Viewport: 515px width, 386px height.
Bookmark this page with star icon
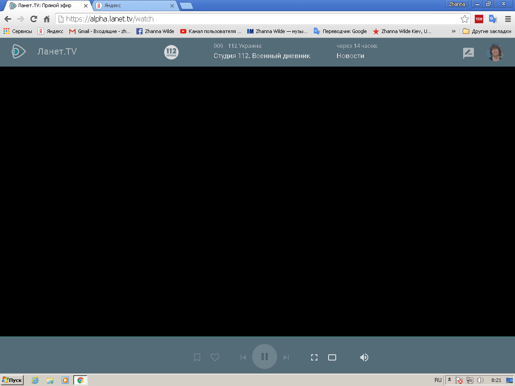pyautogui.click(x=464, y=19)
